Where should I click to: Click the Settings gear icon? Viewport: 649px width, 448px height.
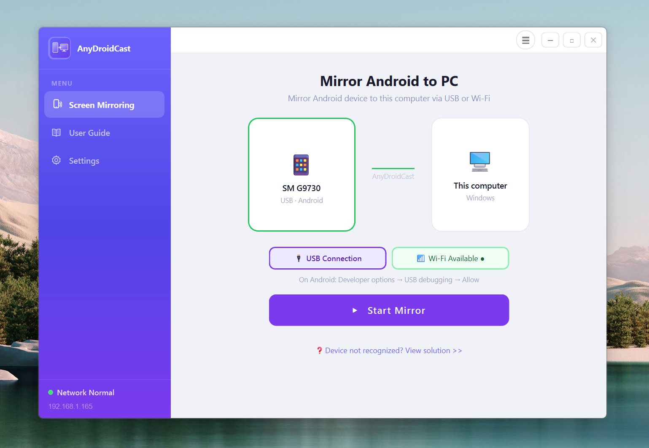pyautogui.click(x=56, y=160)
